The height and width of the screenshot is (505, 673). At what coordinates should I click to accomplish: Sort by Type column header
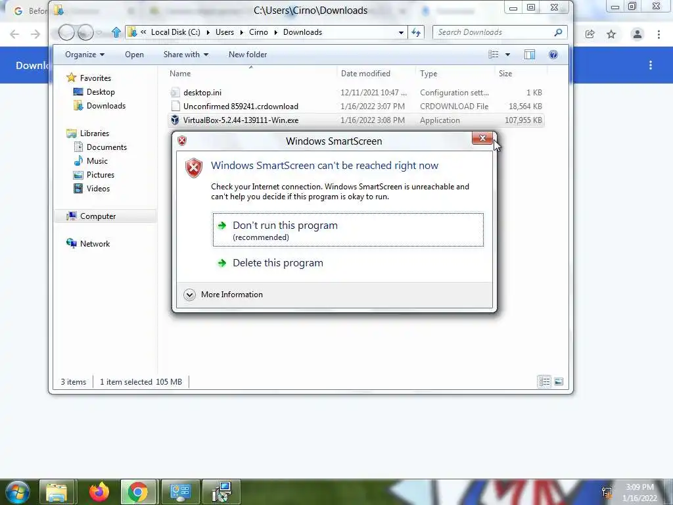click(455, 74)
